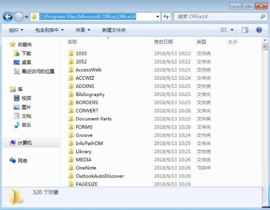Viewport: 270px width, 210px height.
Task: Show the preview pane
Action: [245, 30]
